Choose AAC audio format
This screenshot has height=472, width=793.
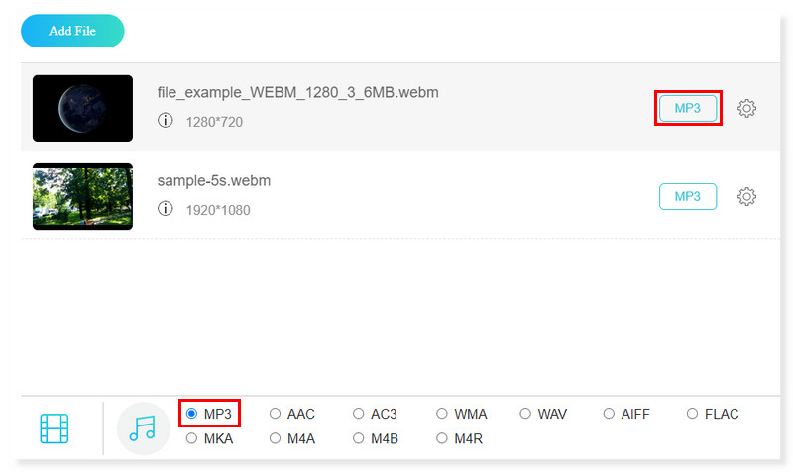[276, 414]
